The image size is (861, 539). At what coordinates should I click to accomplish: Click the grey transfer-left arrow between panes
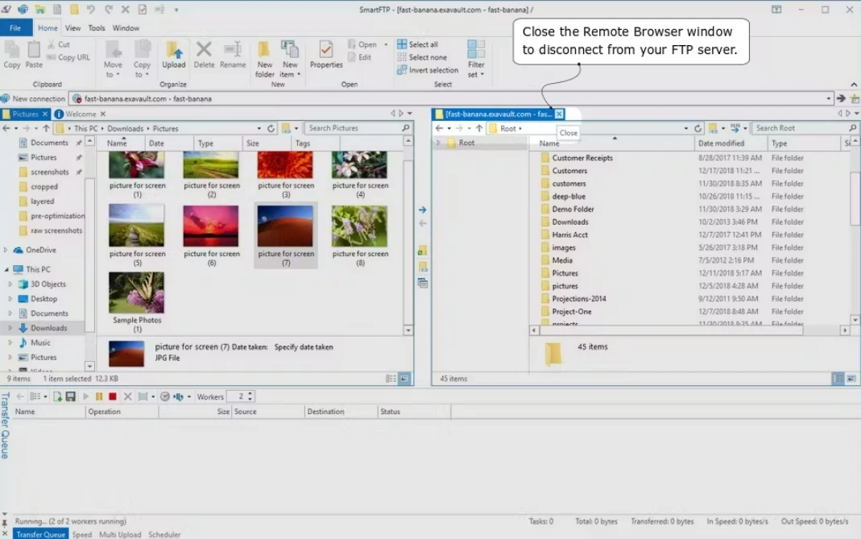tap(422, 224)
